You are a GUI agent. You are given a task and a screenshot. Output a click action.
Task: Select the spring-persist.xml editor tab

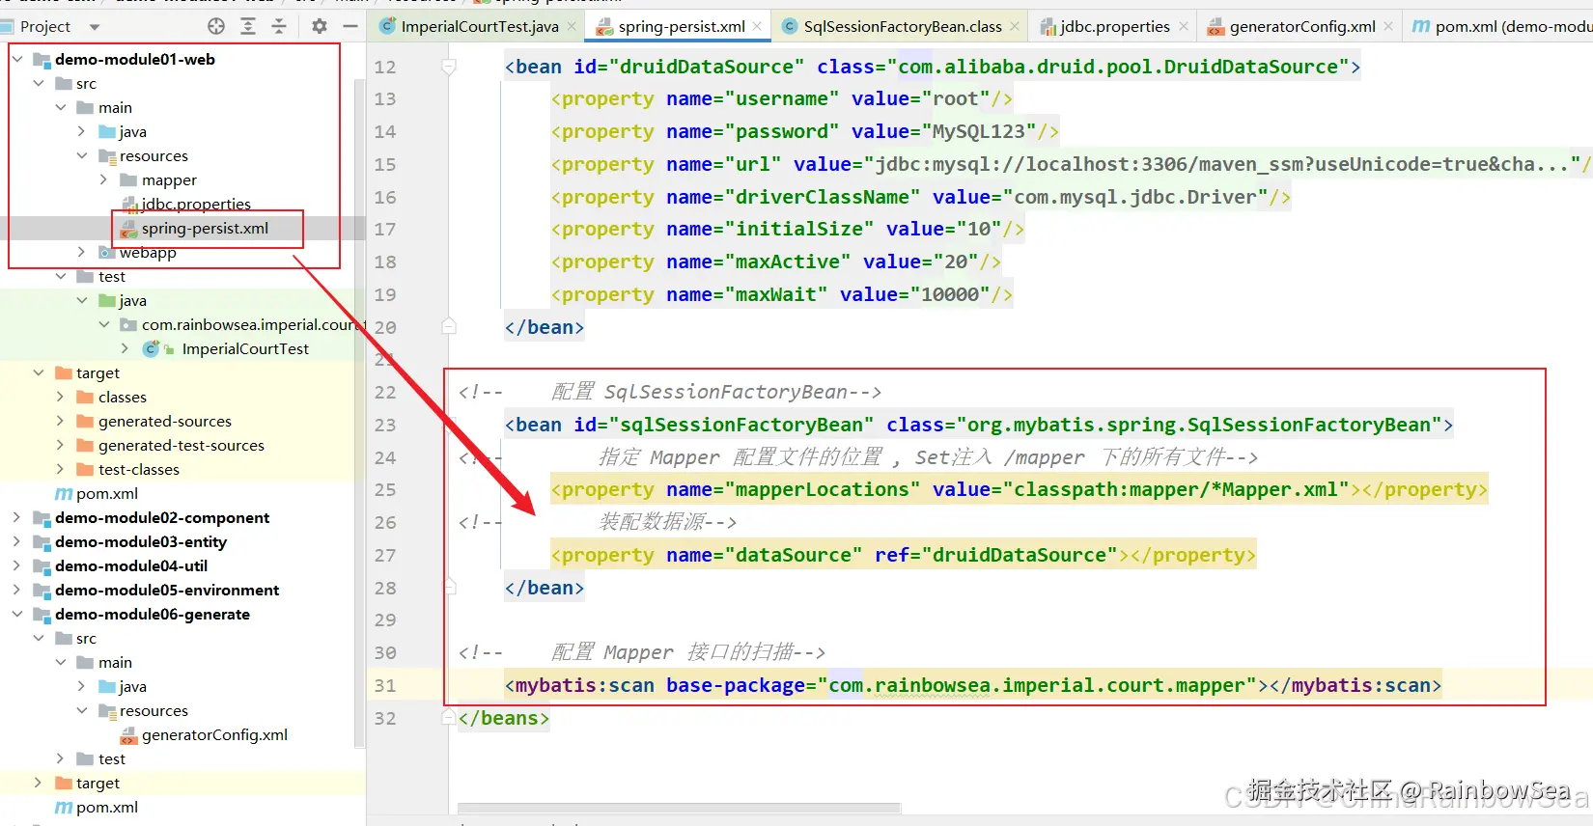(x=682, y=26)
